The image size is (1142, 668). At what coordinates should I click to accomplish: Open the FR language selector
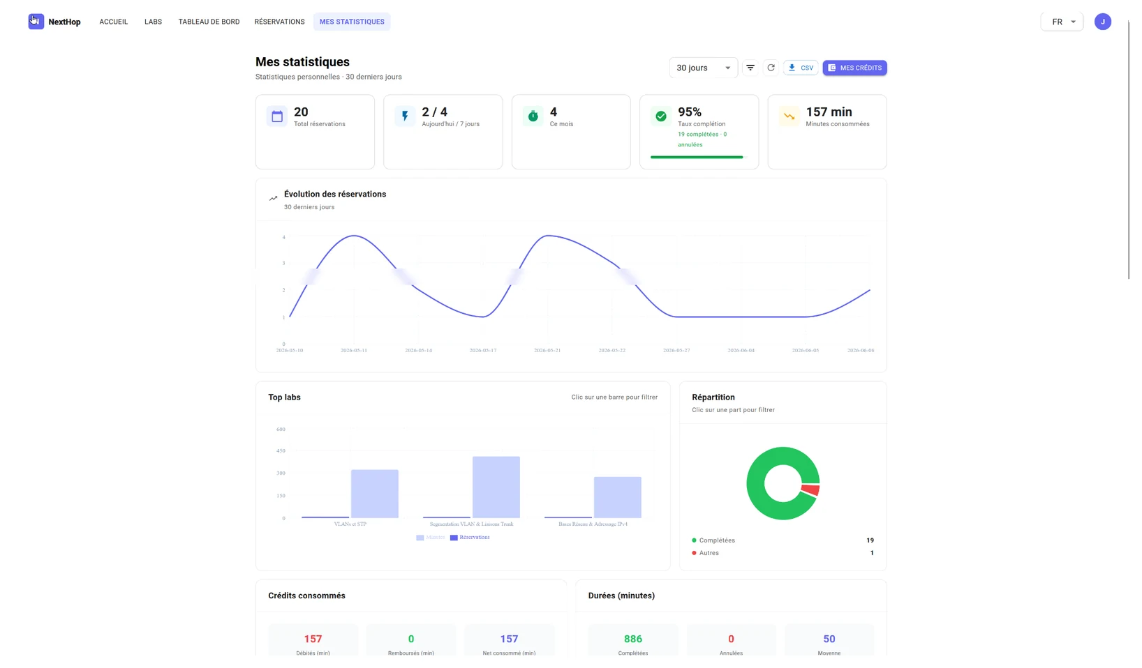click(x=1062, y=22)
